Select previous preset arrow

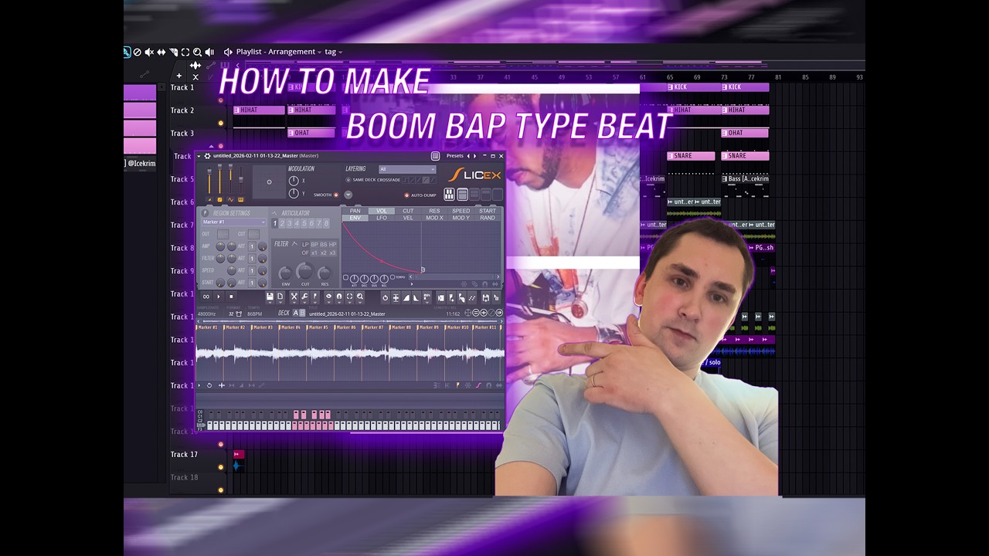468,156
